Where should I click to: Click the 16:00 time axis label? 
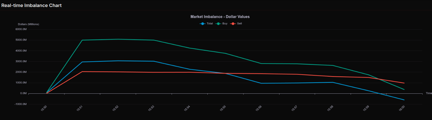click(x=402, y=109)
